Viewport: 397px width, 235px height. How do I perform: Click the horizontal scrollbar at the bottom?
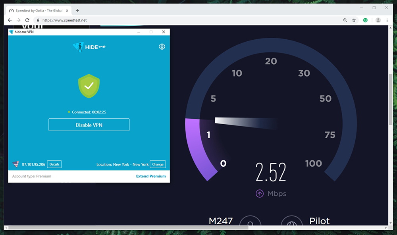pyautogui.click(x=128, y=228)
